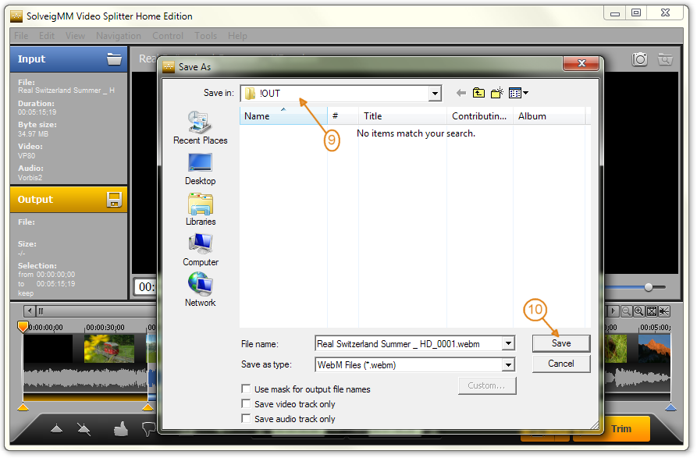Screen dimensions: 697x458
Task: Zoom in the timeline
Action: [x=638, y=311]
